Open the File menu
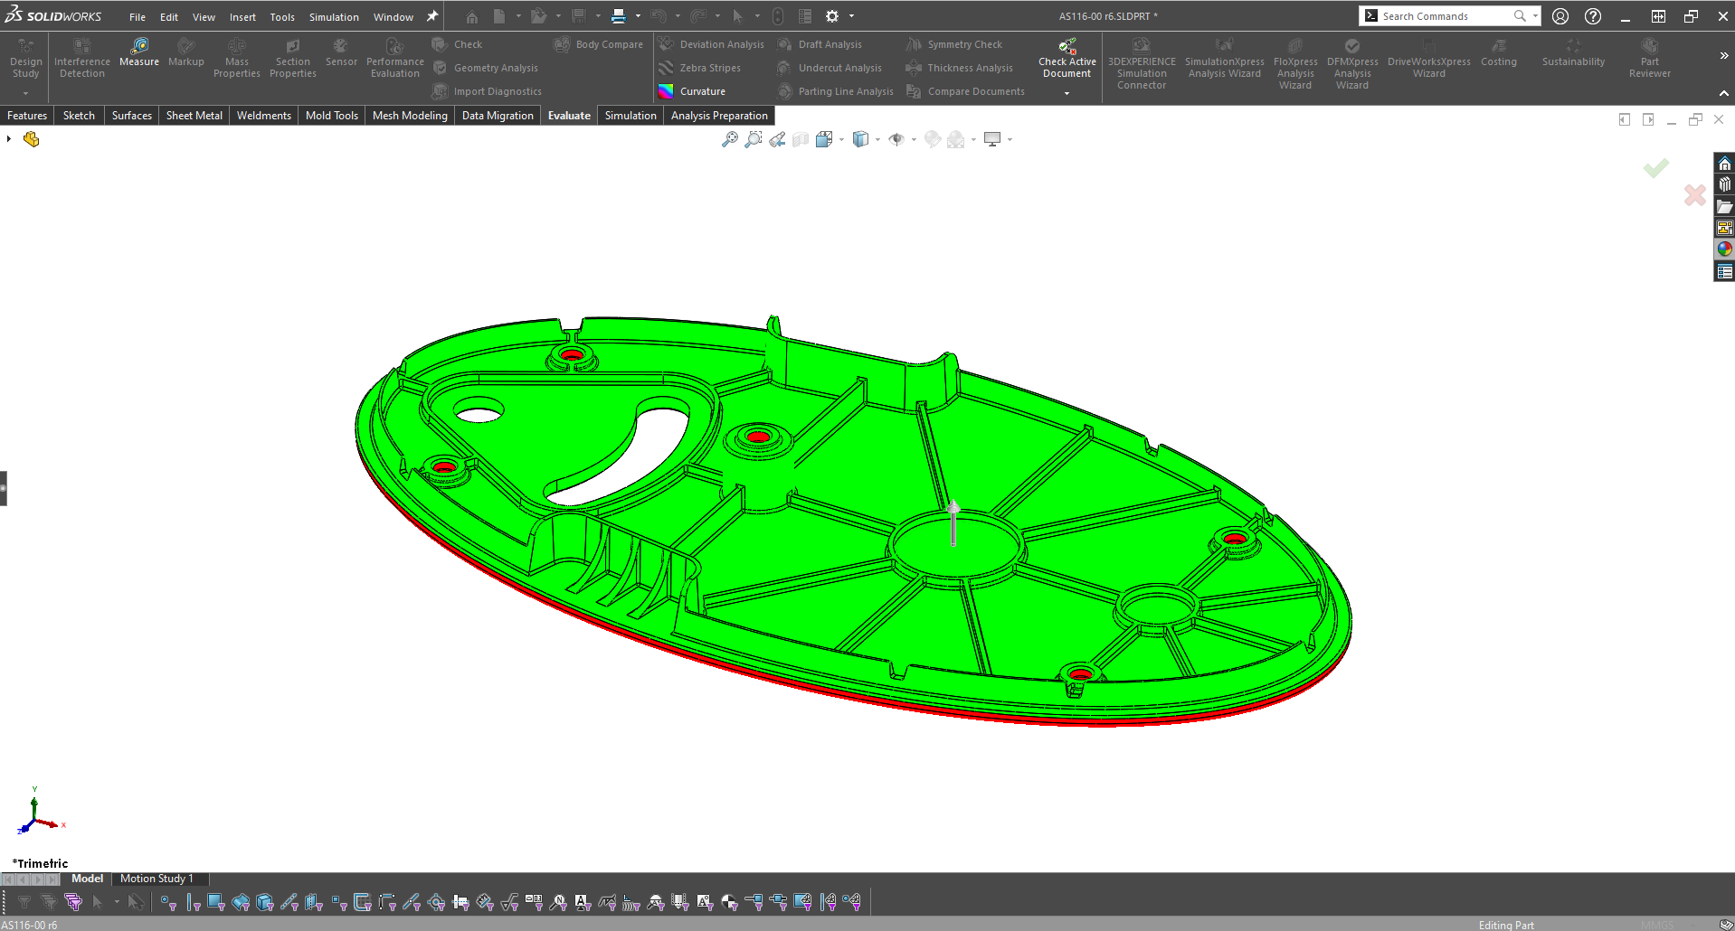 click(x=137, y=17)
